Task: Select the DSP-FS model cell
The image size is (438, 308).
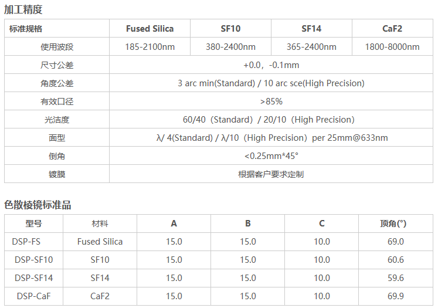Action: pyautogui.click(x=26, y=242)
